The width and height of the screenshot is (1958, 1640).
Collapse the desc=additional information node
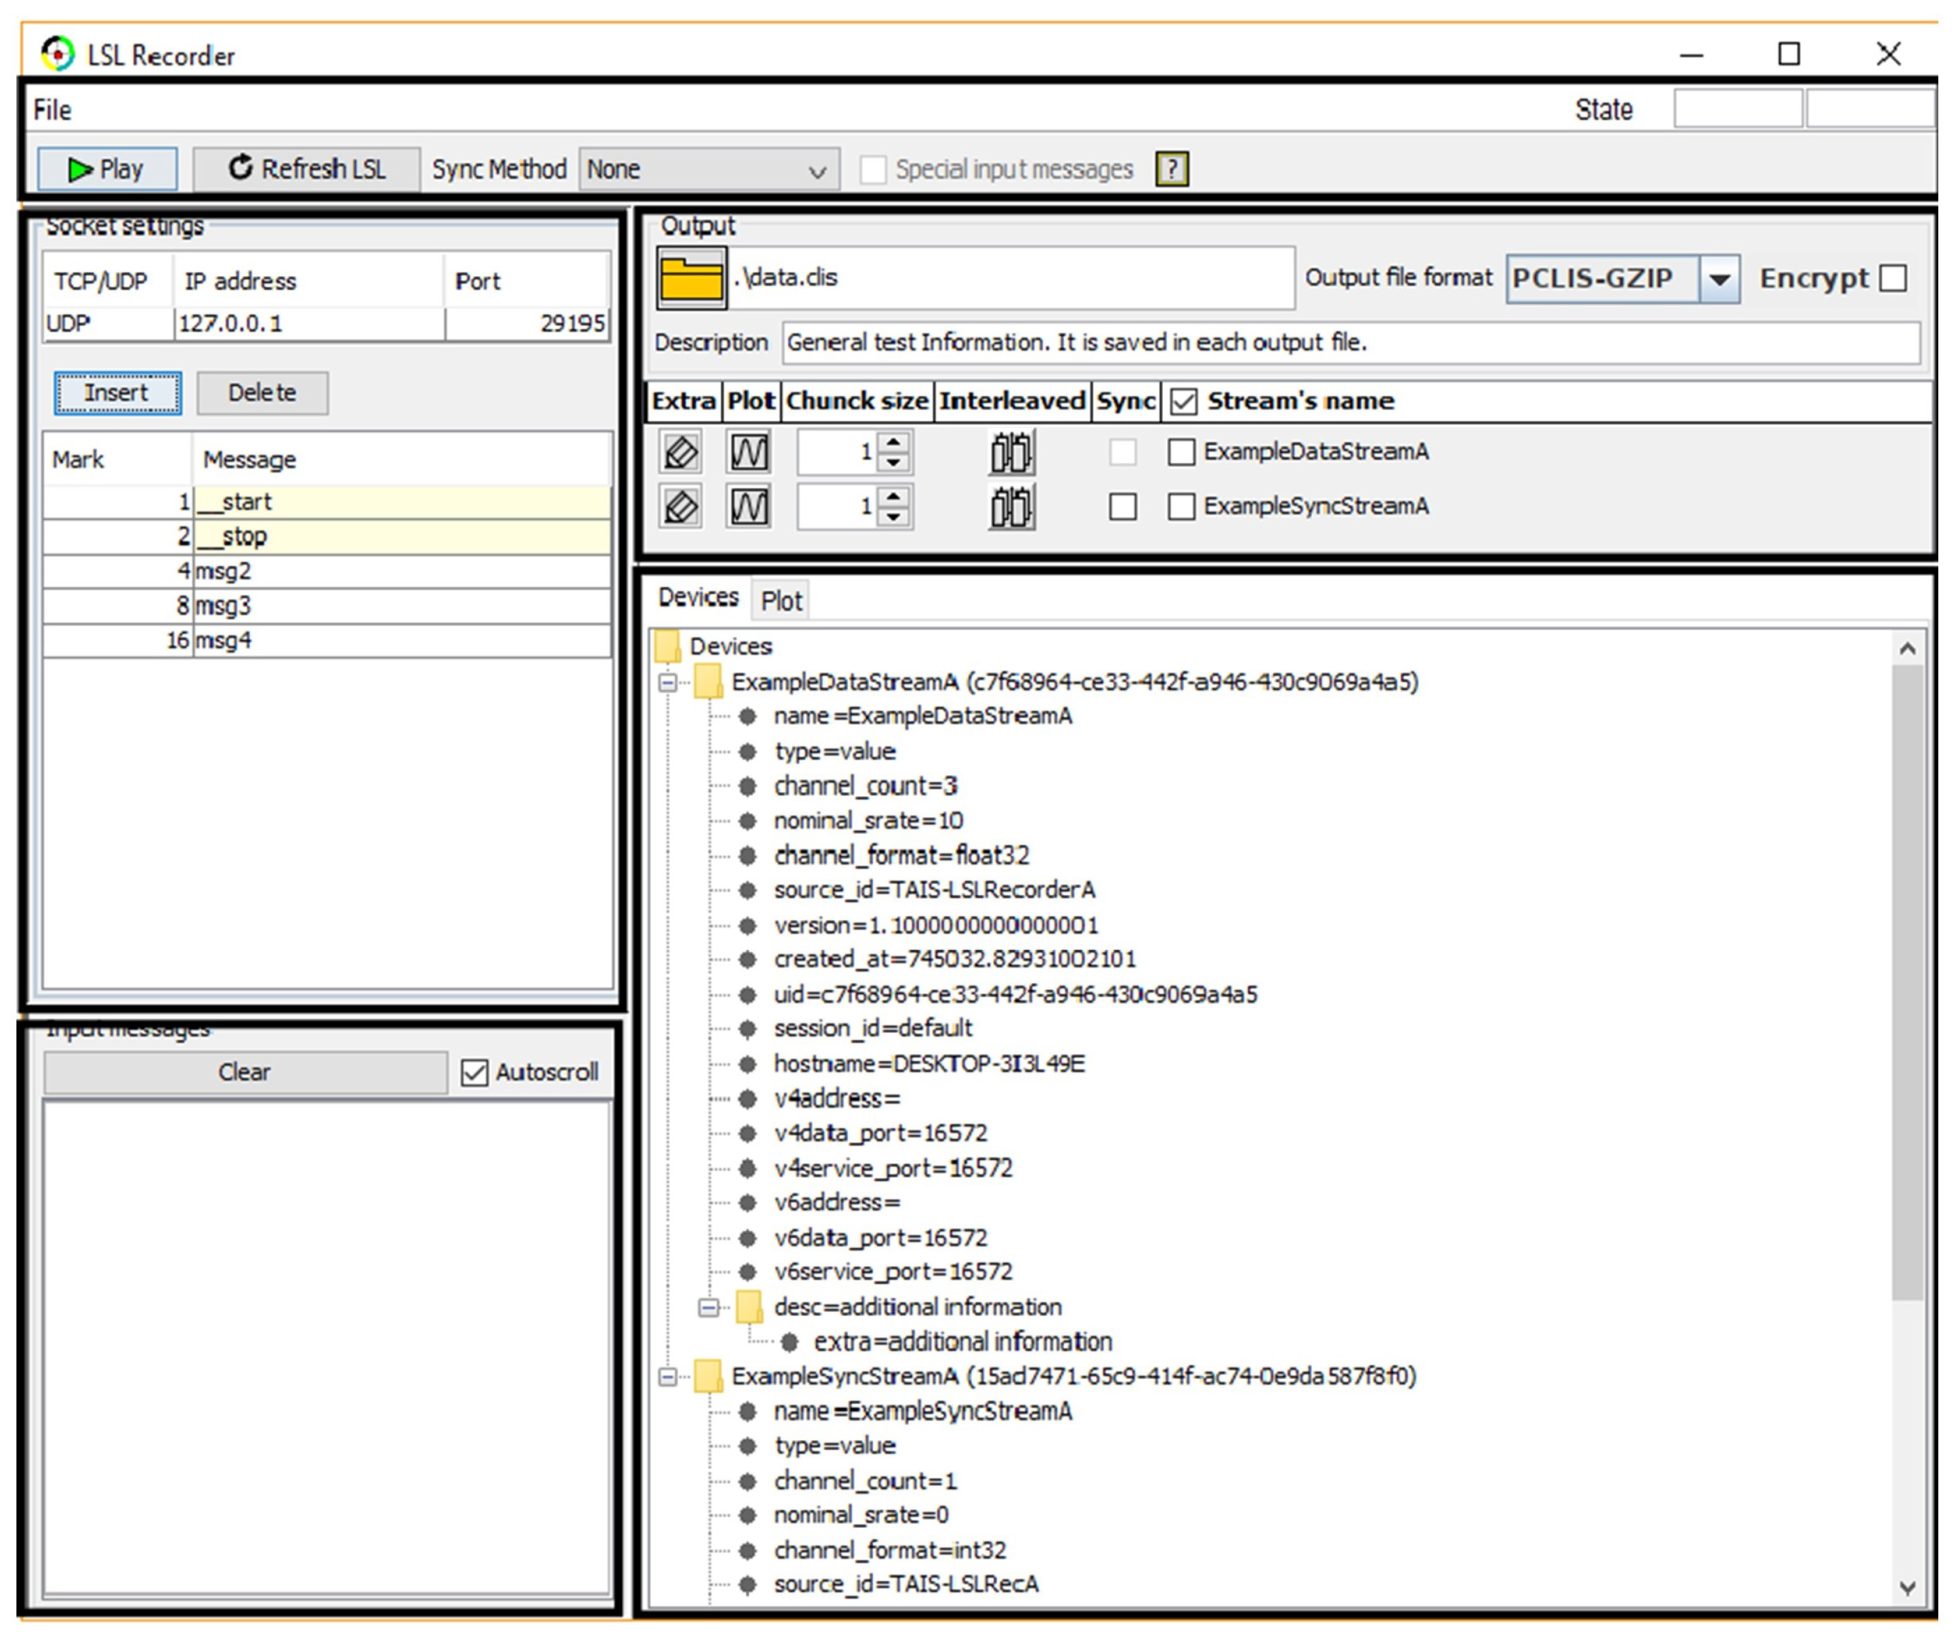click(x=708, y=1308)
